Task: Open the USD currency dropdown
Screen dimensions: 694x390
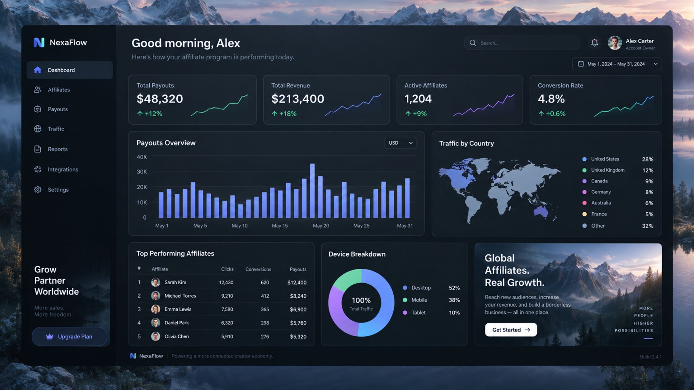Action: point(400,143)
